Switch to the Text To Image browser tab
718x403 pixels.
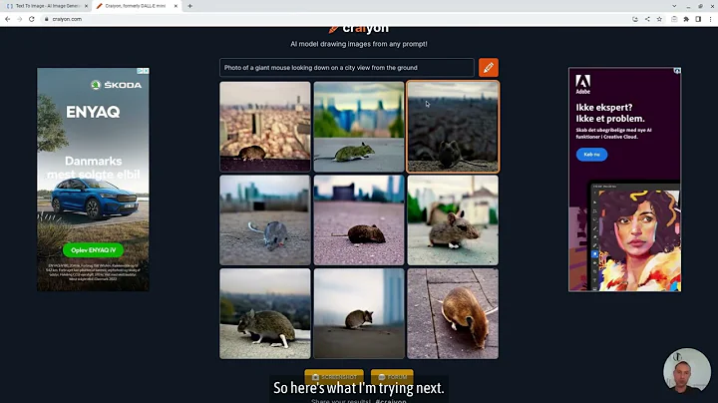(x=47, y=6)
